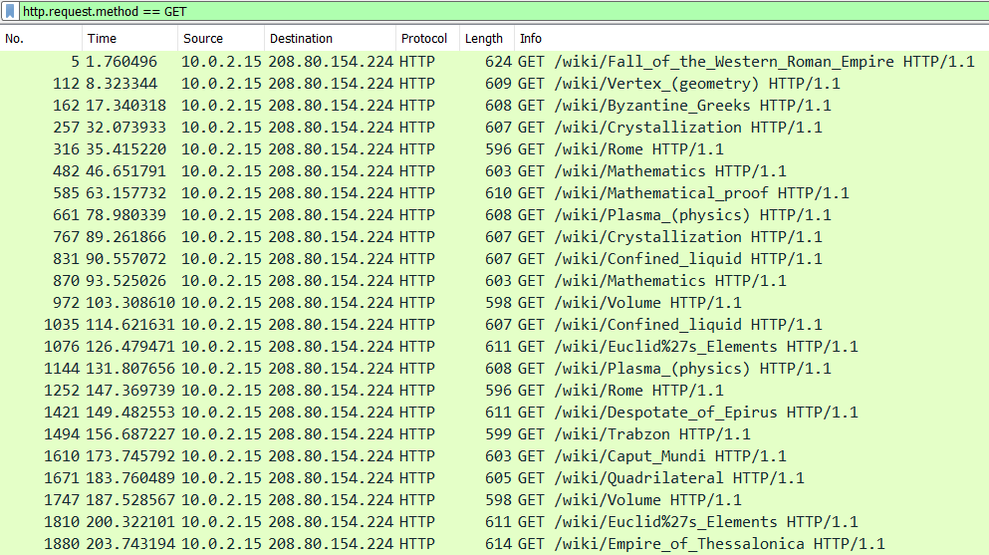989x555 pixels.
Task: Select packet 767 Crystallization request
Action: click(x=494, y=236)
